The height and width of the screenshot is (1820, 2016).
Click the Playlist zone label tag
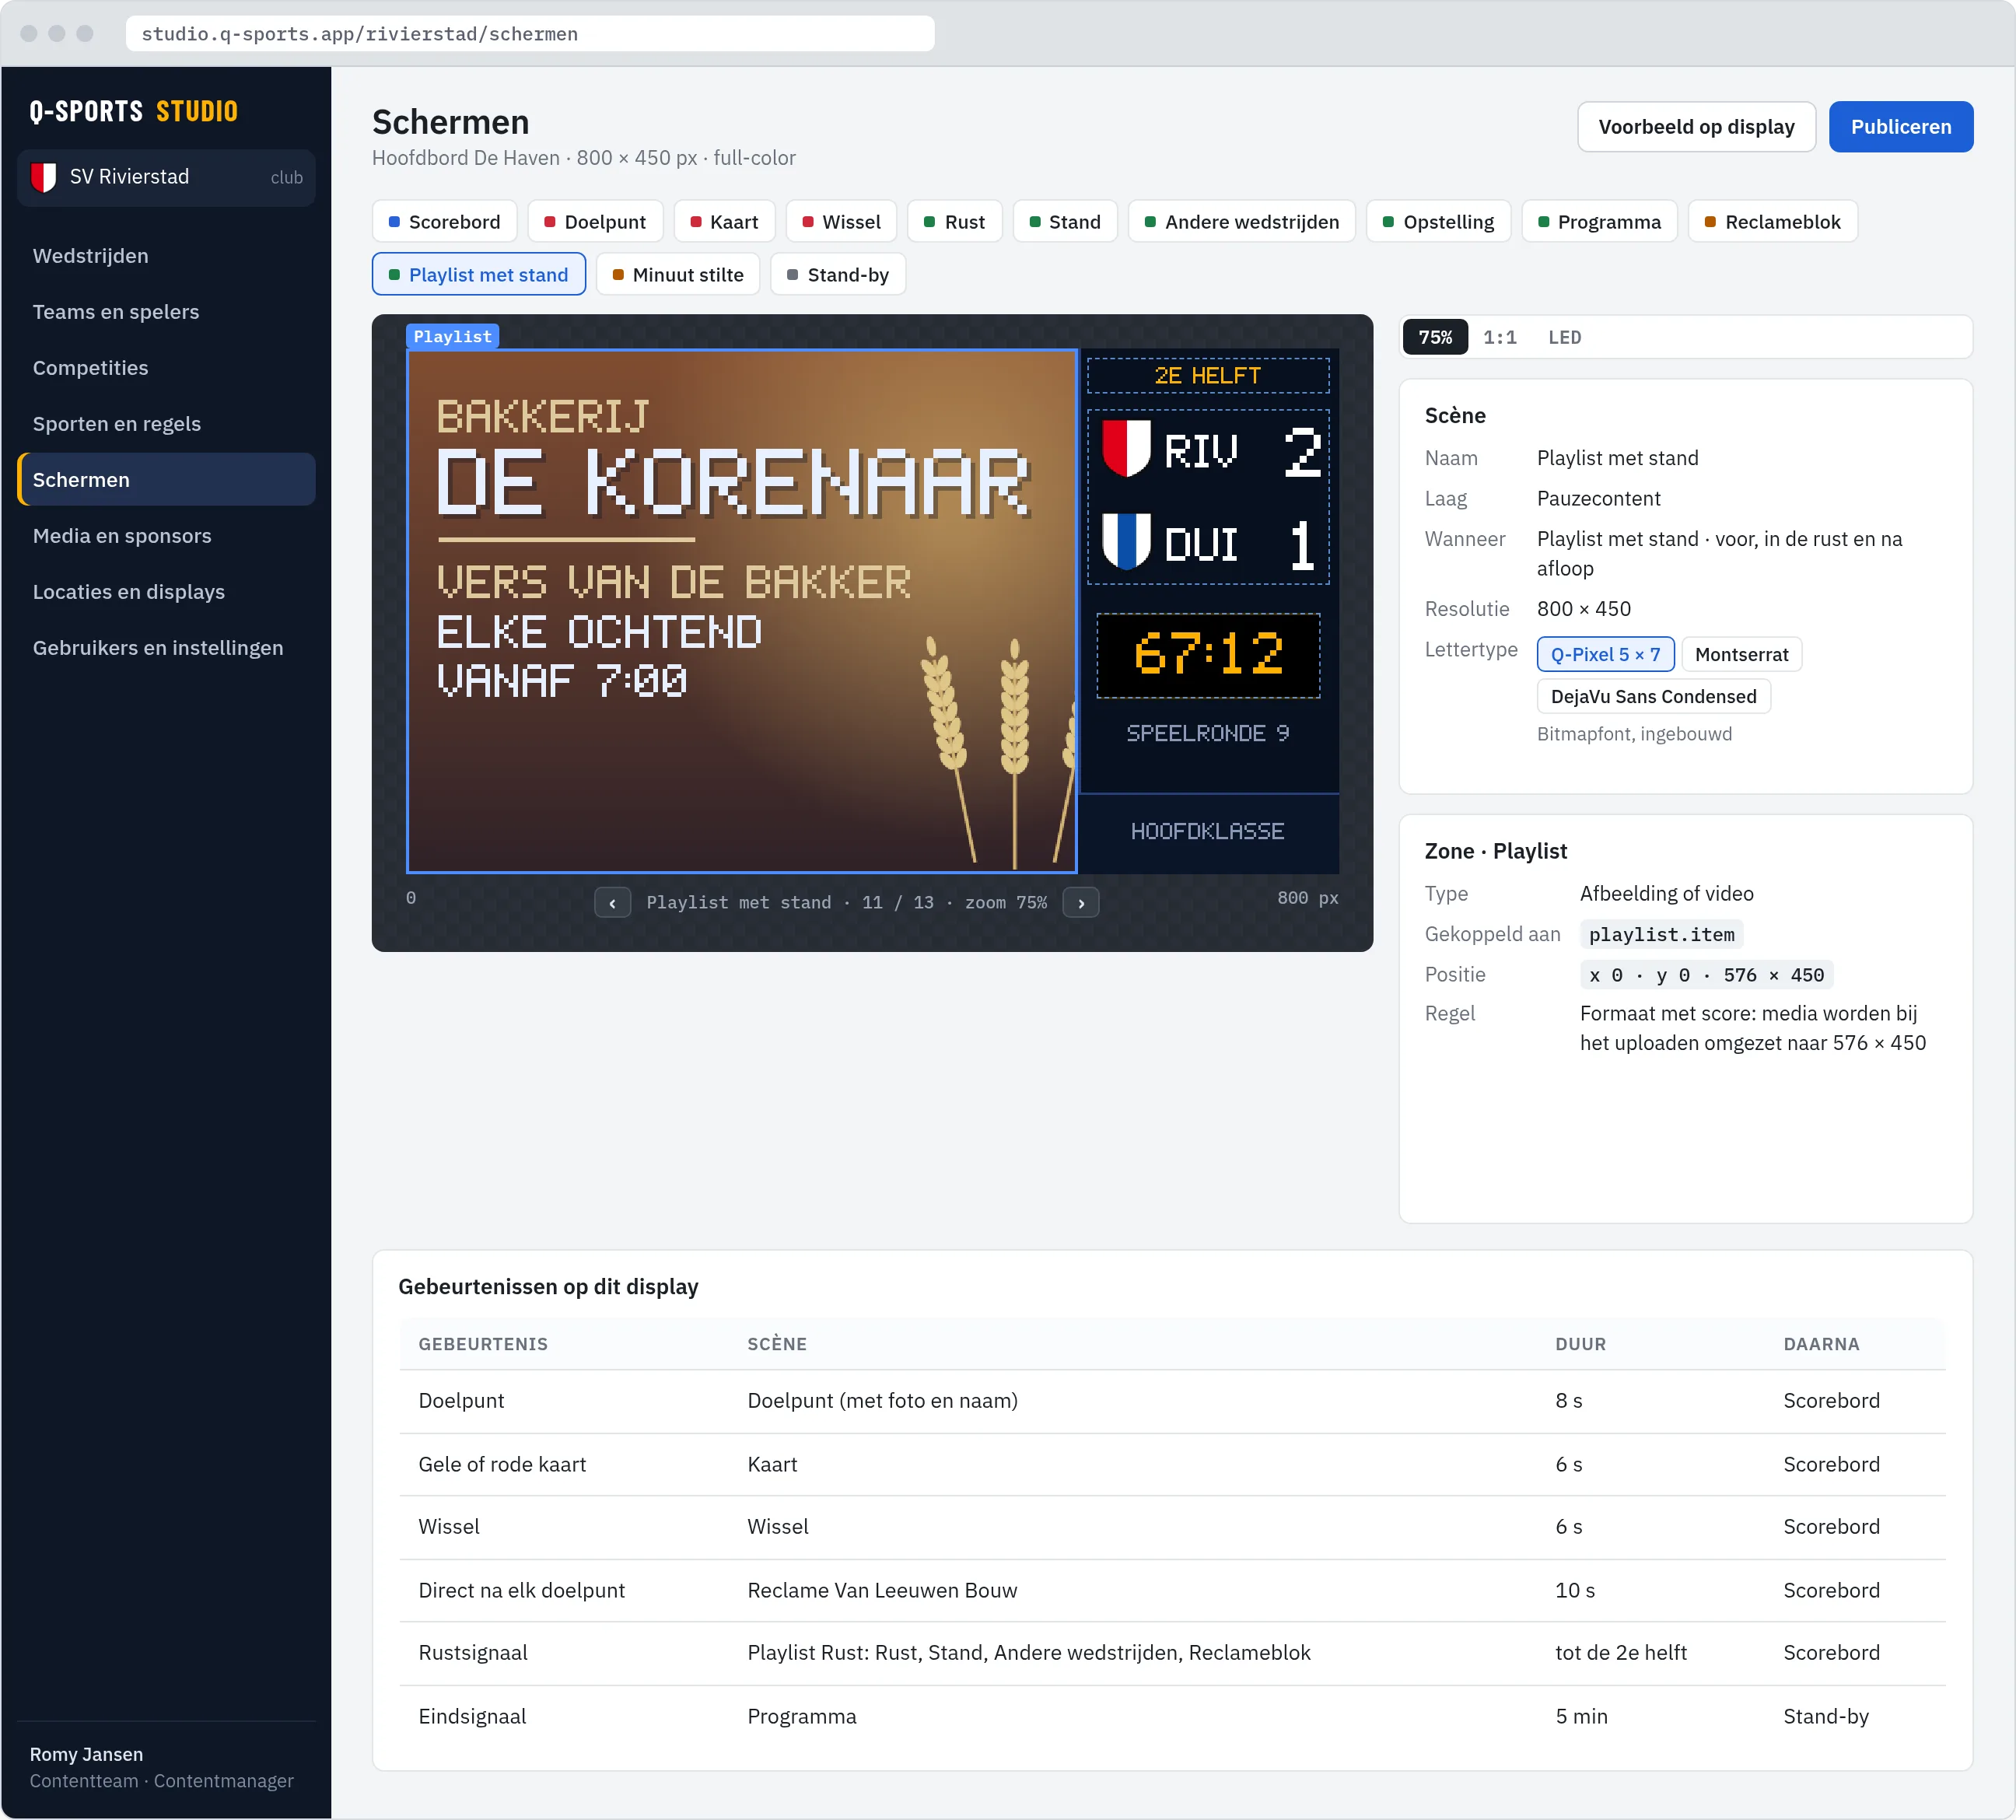[452, 337]
